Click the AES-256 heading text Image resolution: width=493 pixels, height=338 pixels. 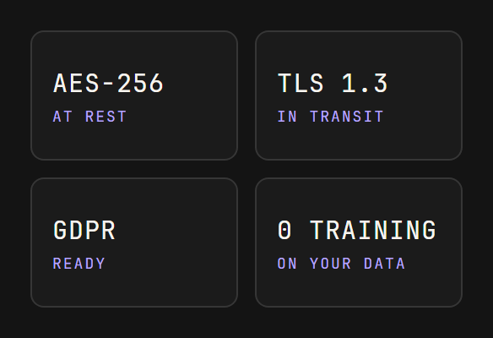[x=108, y=84]
